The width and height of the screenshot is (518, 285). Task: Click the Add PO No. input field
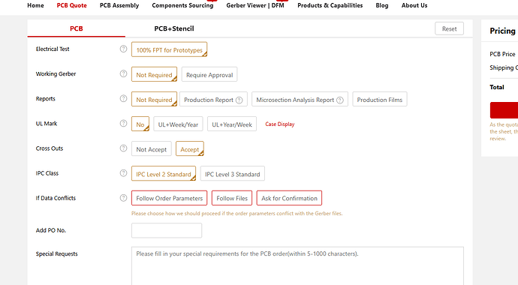[x=167, y=230]
